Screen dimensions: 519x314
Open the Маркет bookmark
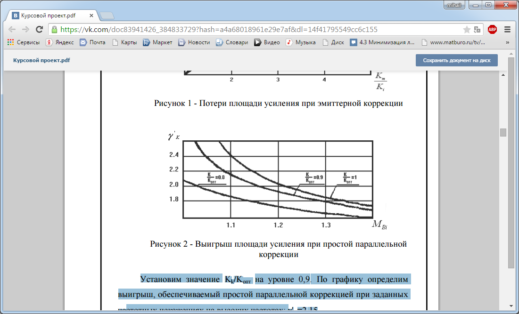click(157, 42)
